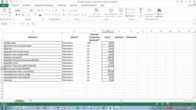196x110 pixels.
Task: Open the РЕЦЕНЗИРОВАНИЕ ribbon tab
Action: click(x=89, y=5)
